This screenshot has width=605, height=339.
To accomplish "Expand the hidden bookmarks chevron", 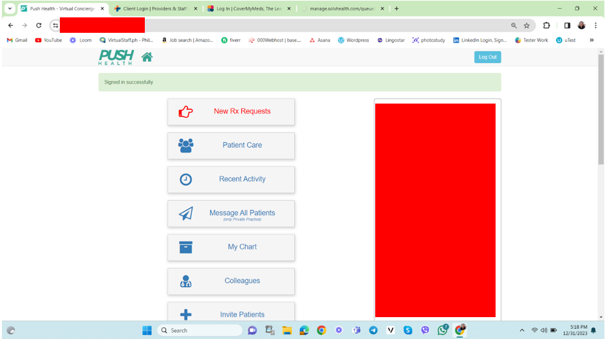I will 591,40.
